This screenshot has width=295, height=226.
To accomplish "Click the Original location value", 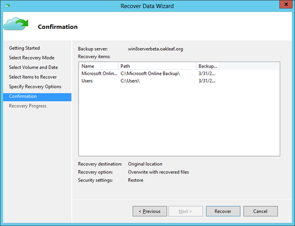I will [x=145, y=164].
